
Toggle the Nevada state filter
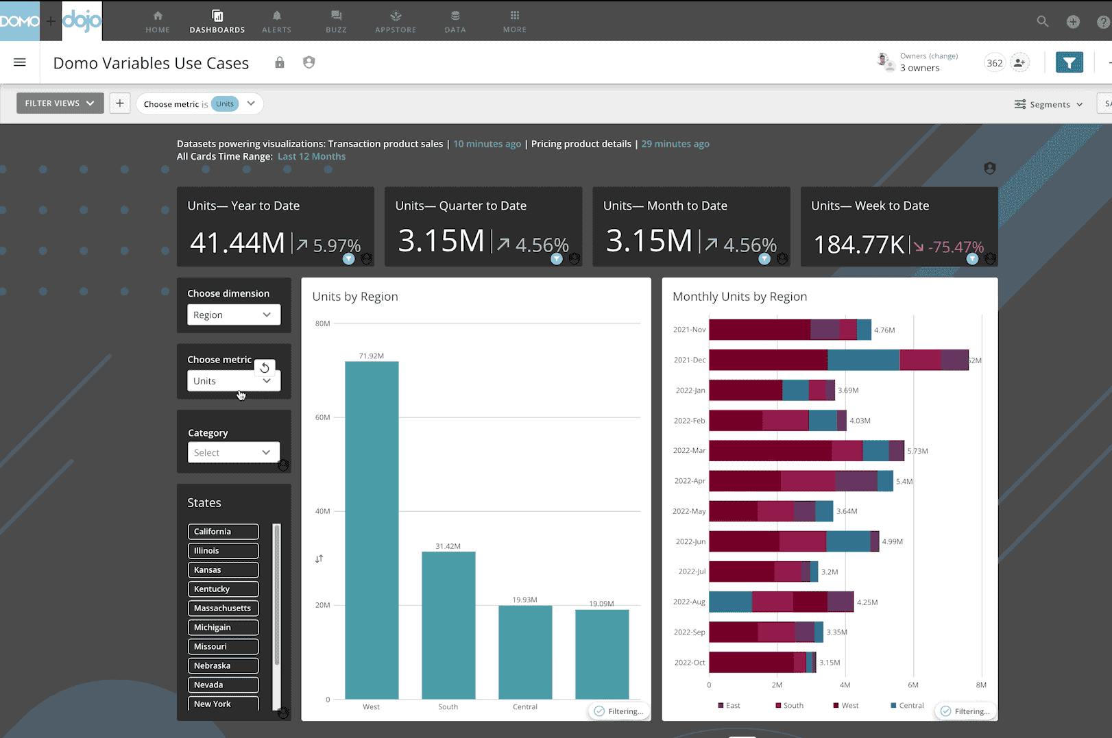223,685
